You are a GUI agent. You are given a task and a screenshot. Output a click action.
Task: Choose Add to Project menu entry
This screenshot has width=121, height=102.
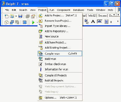(x=60, y=16)
